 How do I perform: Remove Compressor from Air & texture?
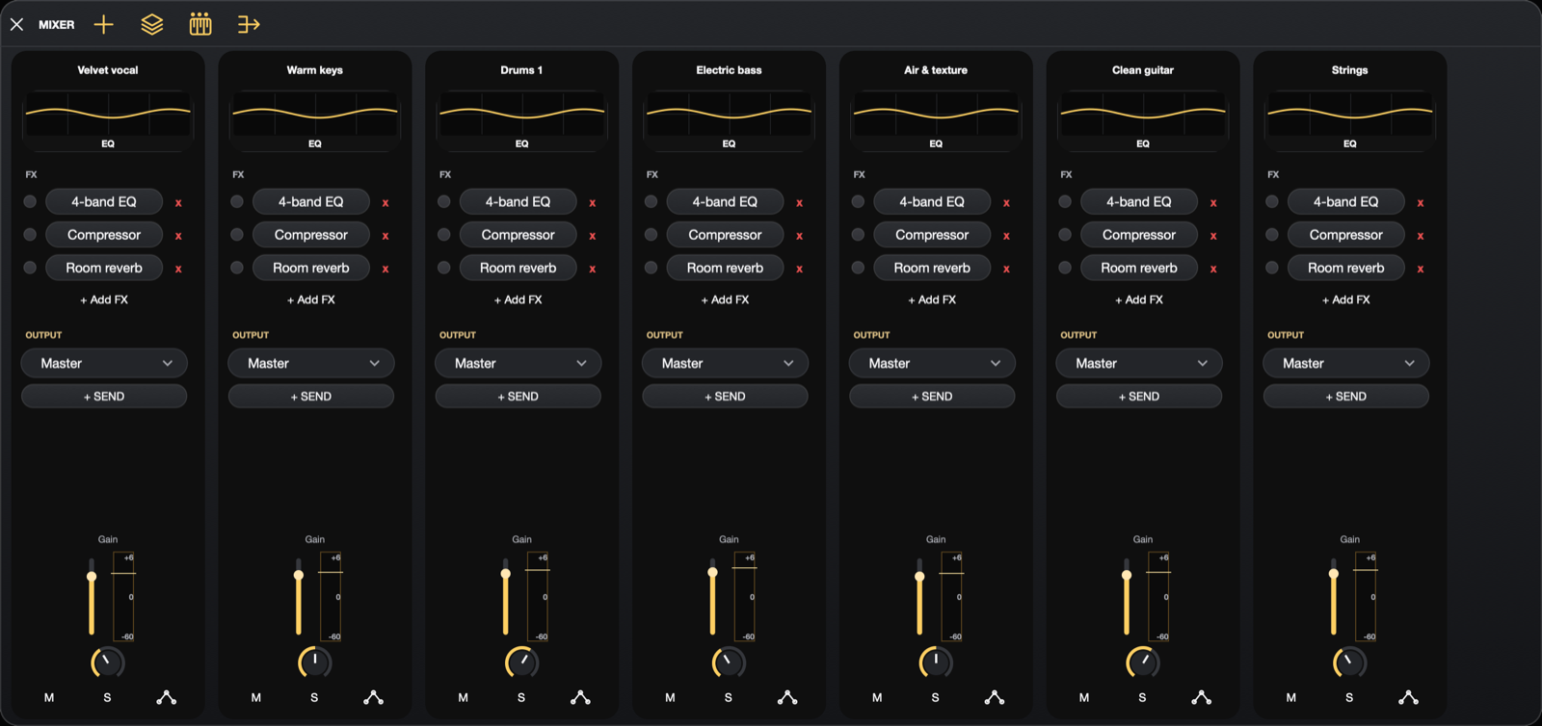click(x=1006, y=236)
